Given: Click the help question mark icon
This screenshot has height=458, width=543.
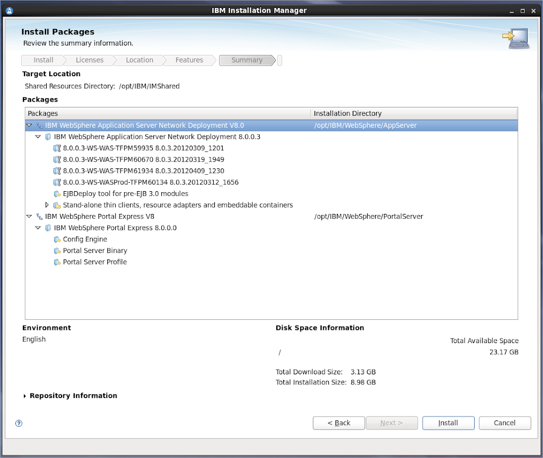Looking at the screenshot, I should click(x=19, y=423).
